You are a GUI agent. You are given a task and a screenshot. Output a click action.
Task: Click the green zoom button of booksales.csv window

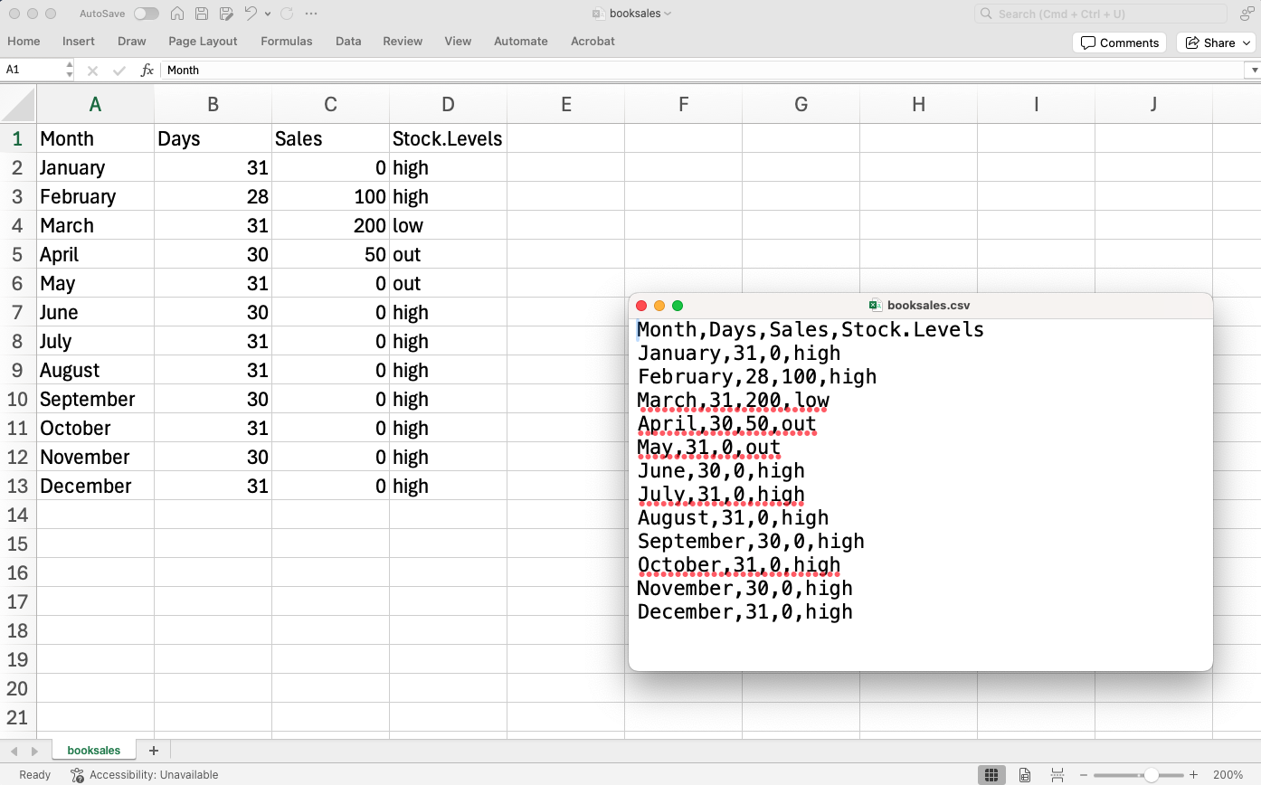[678, 306]
